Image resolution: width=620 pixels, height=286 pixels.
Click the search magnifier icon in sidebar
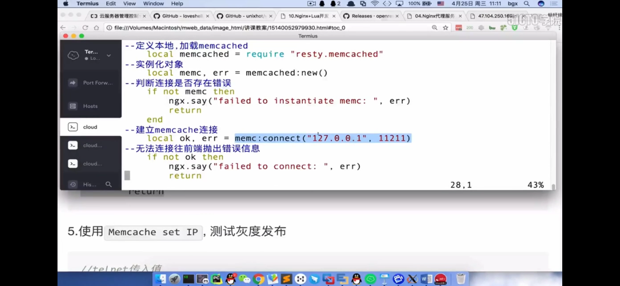109,185
